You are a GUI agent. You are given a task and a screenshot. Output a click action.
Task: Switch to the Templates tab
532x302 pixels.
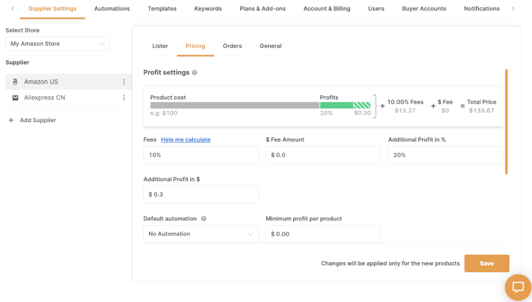coord(162,9)
